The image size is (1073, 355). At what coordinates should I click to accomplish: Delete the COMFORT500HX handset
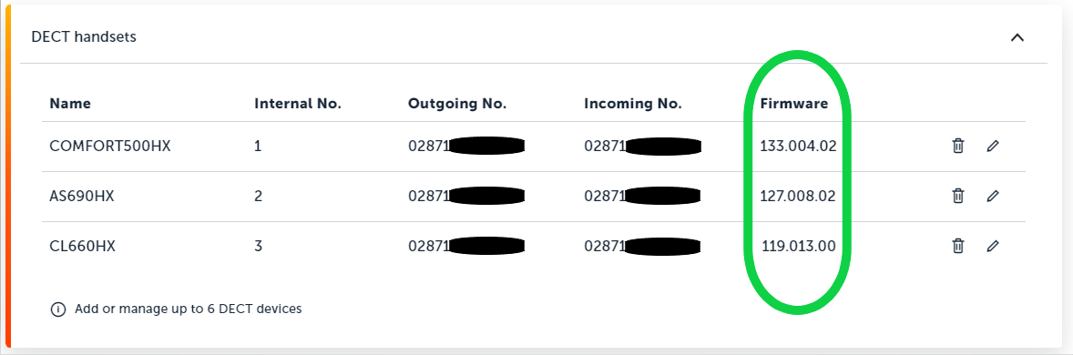958,146
